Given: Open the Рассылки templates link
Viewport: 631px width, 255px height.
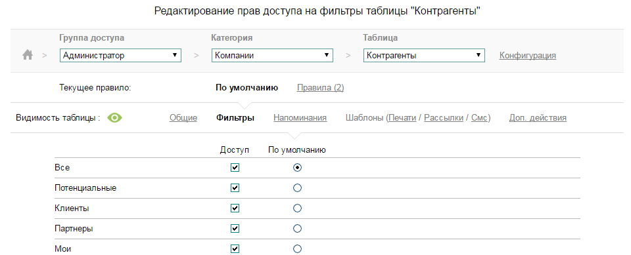Looking at the screenshot, I should point(444,117).
